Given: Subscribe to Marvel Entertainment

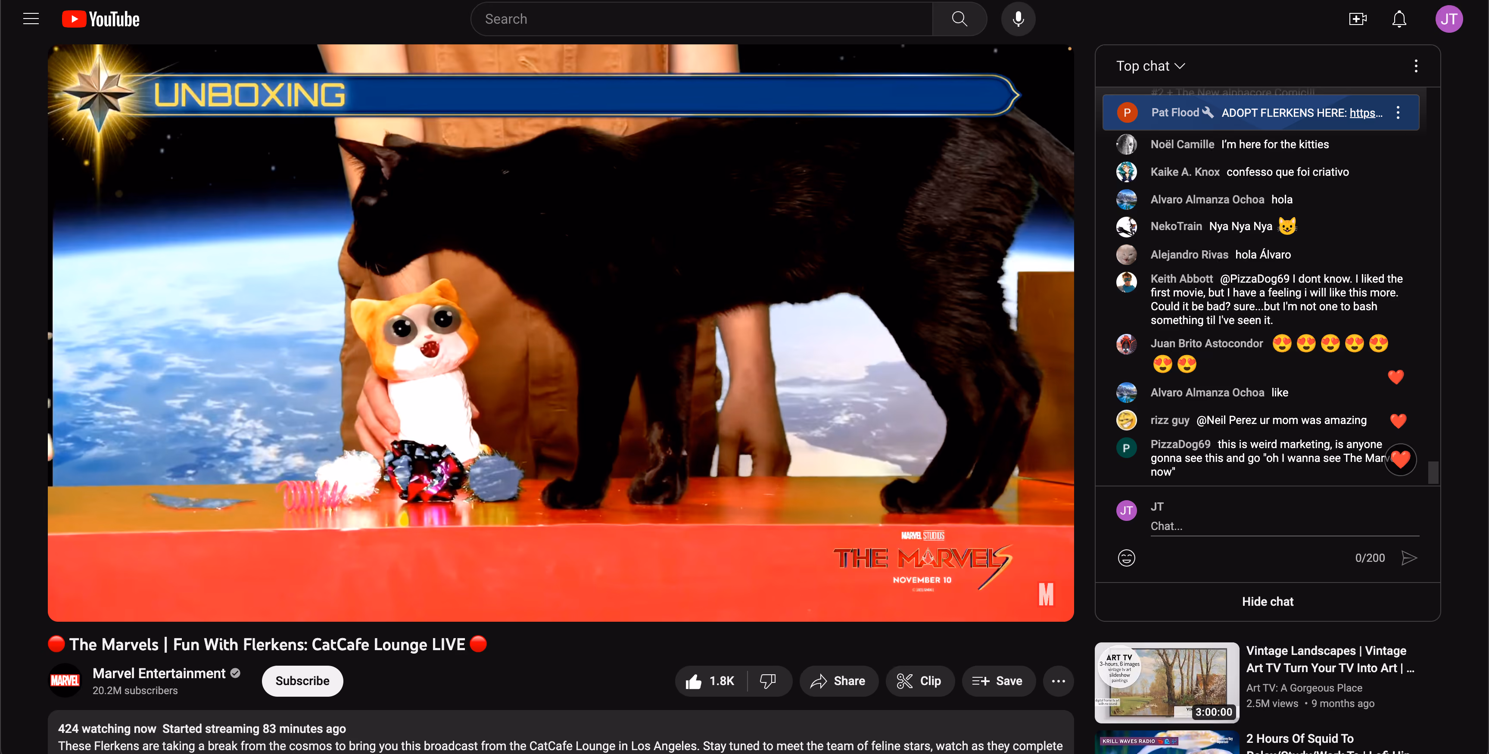Looking at the screenshot, I should pos(302,681).
